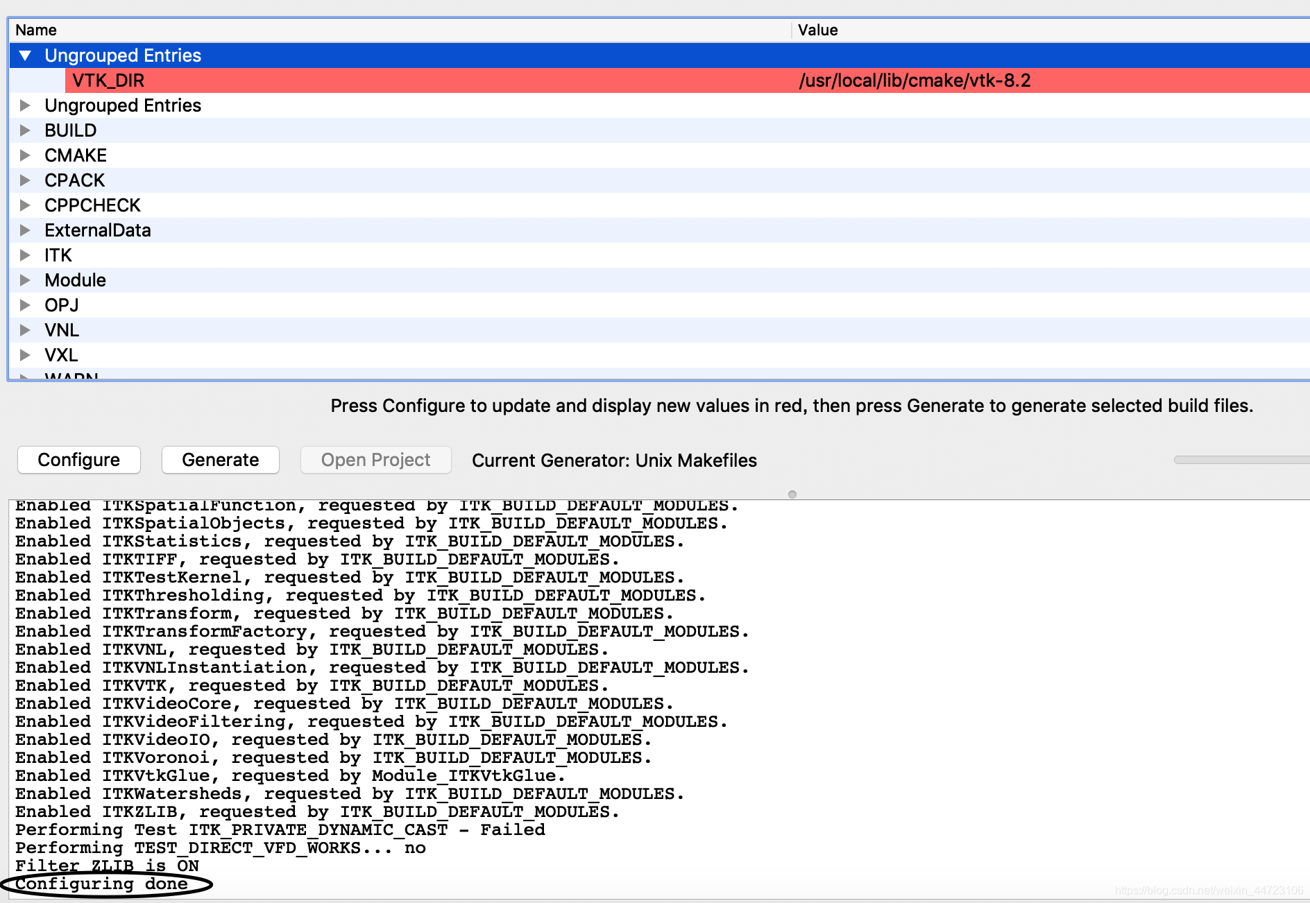Select the OPJ group label

[x=62, y=305]
